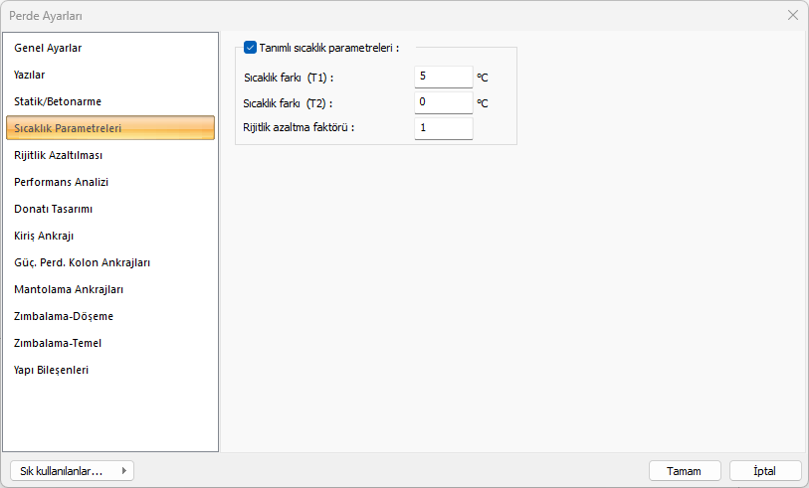Open Güç. Perd. Kolon Ankrajları page
The height and width of the screenshot is (488, 809).
pos(83,262)
